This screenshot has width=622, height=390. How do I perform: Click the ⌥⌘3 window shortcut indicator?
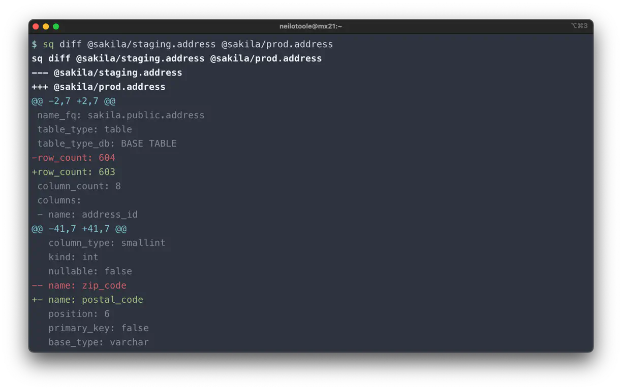click(x=579, y=26)
